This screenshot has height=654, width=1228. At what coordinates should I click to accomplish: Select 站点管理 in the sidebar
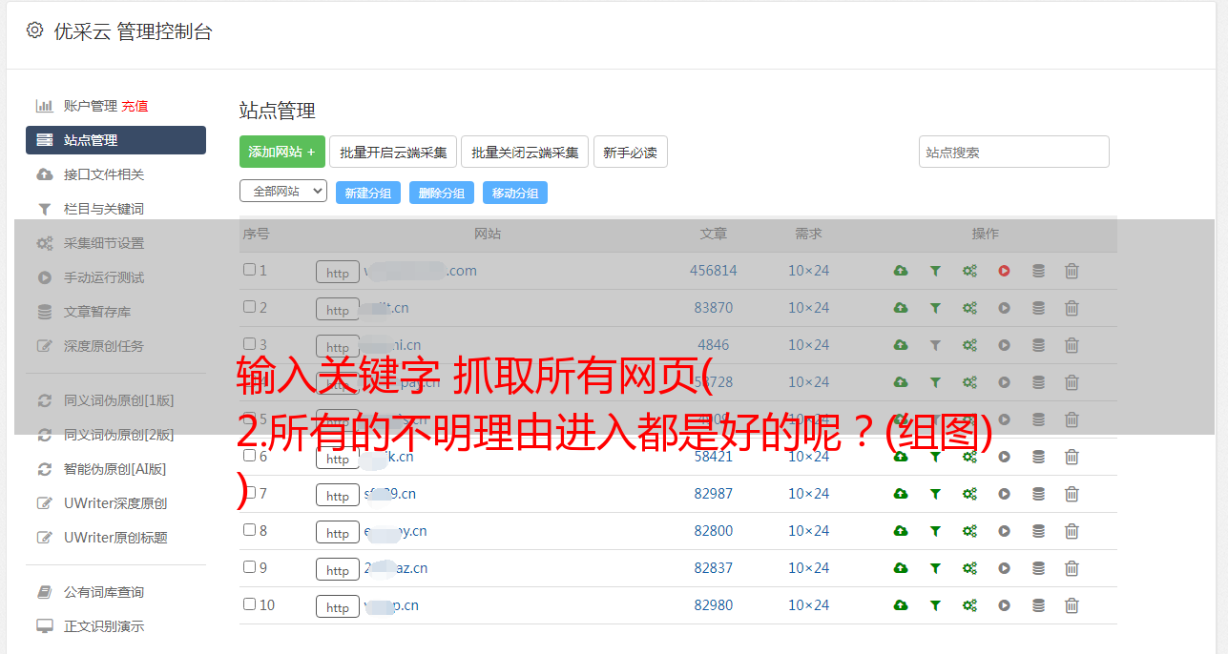[115, 140]
